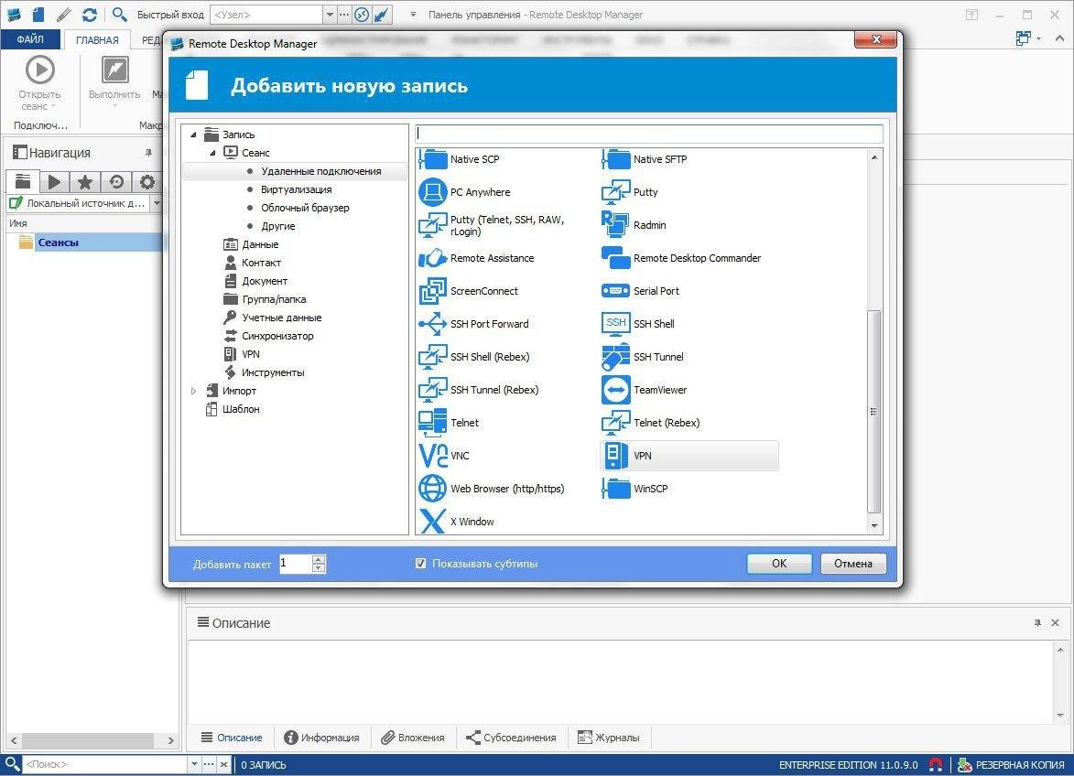Open the Быстрый вход node dropdown
This screenshot has height=776, width=1074.
click(x=330, y=15)
